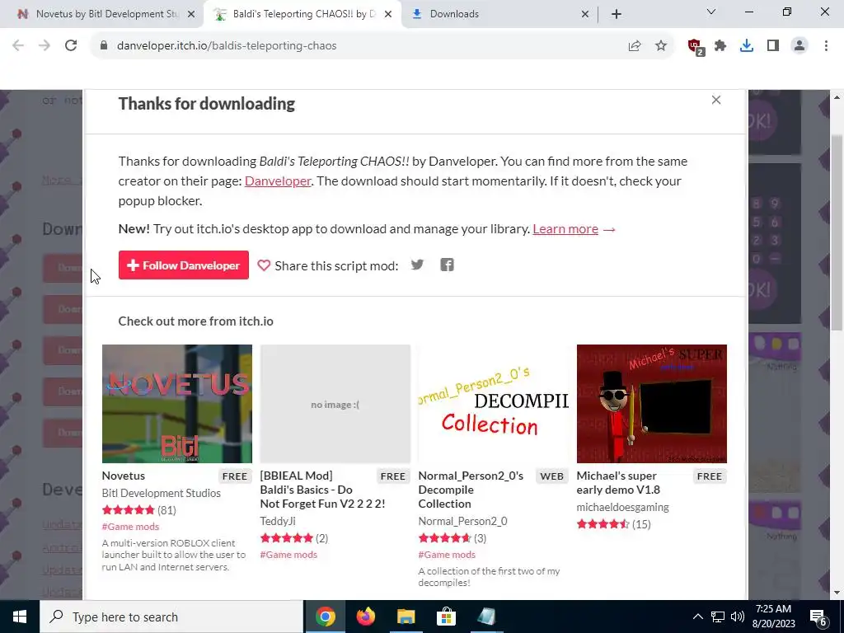
Task: Expand the tab search chevron
Action: (711, 12)
